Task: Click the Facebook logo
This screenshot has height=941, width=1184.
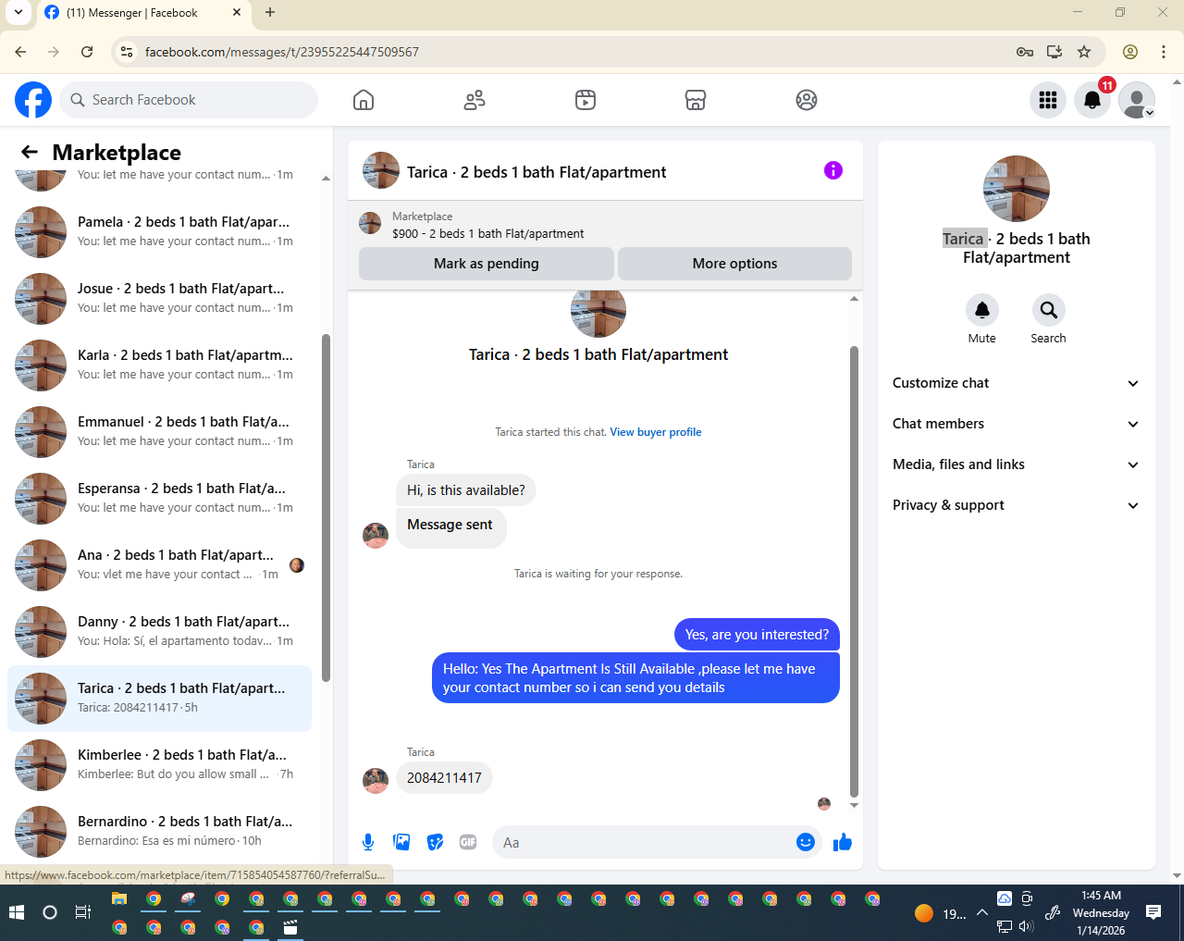Action: click(33, 100)
